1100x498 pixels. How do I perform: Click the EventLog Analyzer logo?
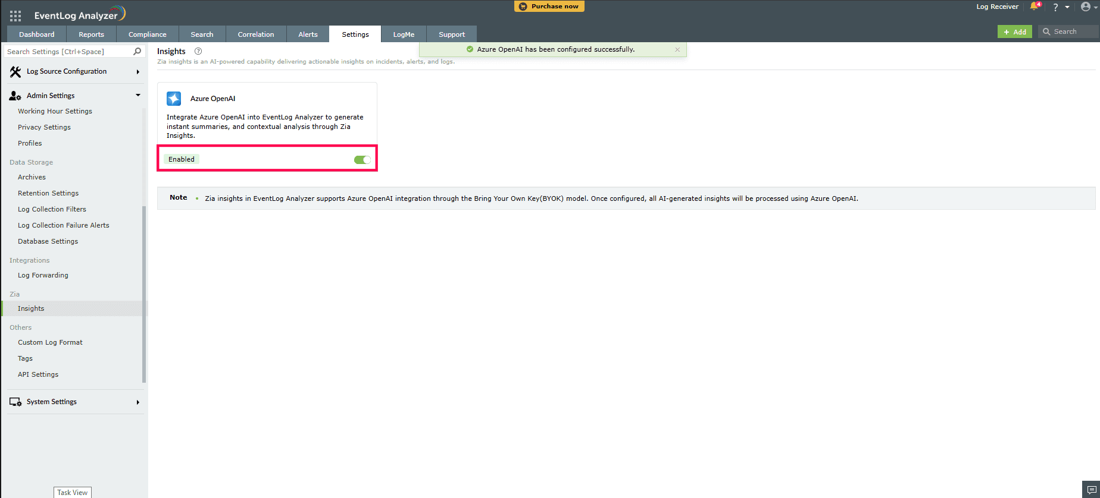pyautogui.click(x=80, y=14)
